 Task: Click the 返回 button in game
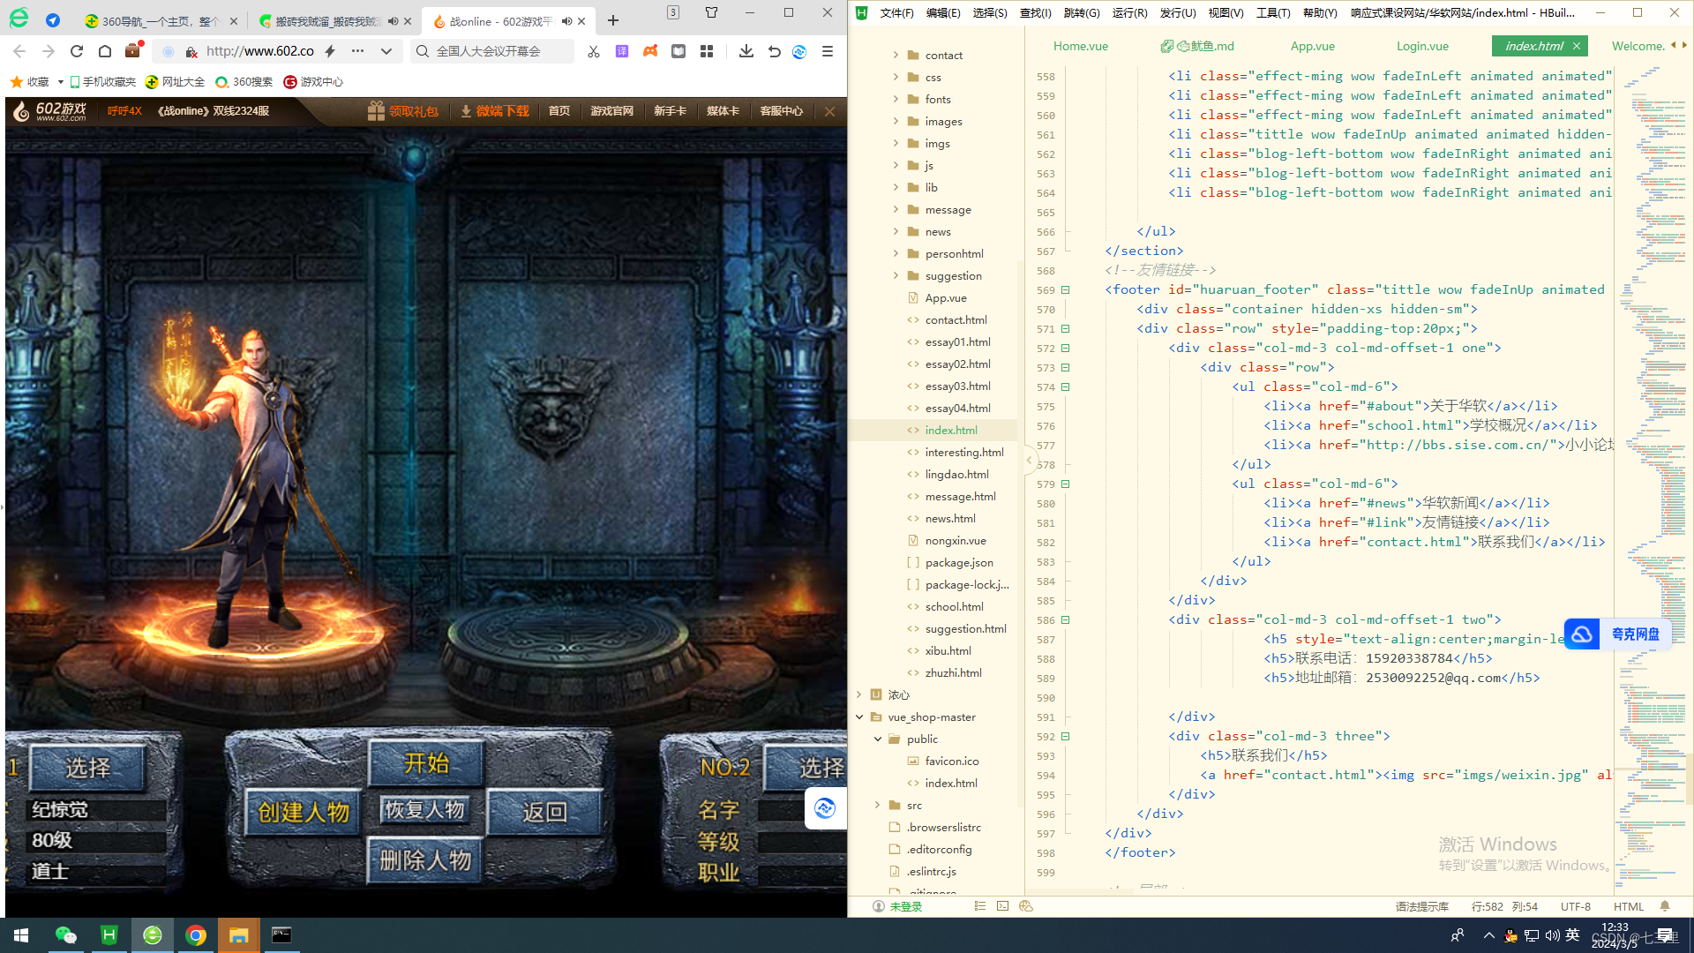(x=544, y=812)
